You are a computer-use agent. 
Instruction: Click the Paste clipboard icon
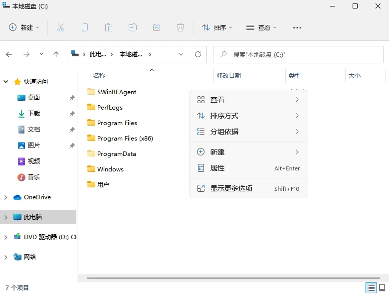pos(109,27)
